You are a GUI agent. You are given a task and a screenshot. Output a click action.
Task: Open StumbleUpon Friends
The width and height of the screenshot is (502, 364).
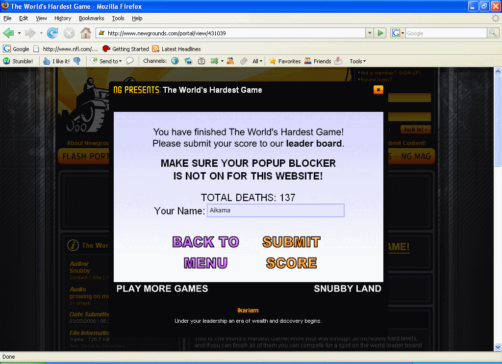coord(318,61)
